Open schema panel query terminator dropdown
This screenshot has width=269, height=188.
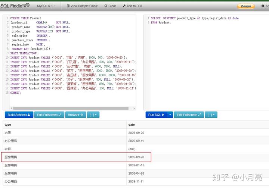(93, 115)
